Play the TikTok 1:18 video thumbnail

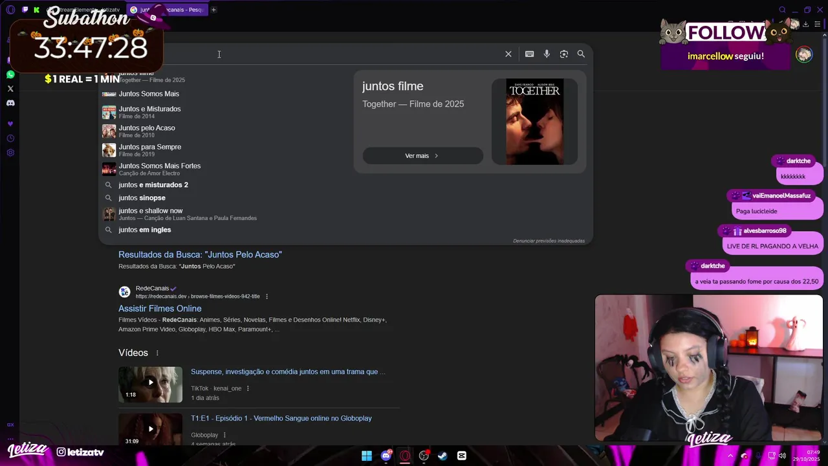pos(150,384)
